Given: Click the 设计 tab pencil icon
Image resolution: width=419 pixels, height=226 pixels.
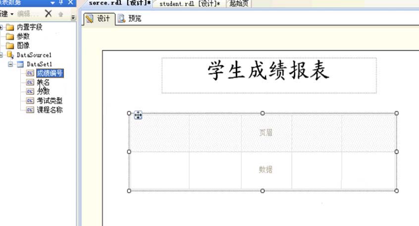Looking at the screenshot, I should pos(90,18).
